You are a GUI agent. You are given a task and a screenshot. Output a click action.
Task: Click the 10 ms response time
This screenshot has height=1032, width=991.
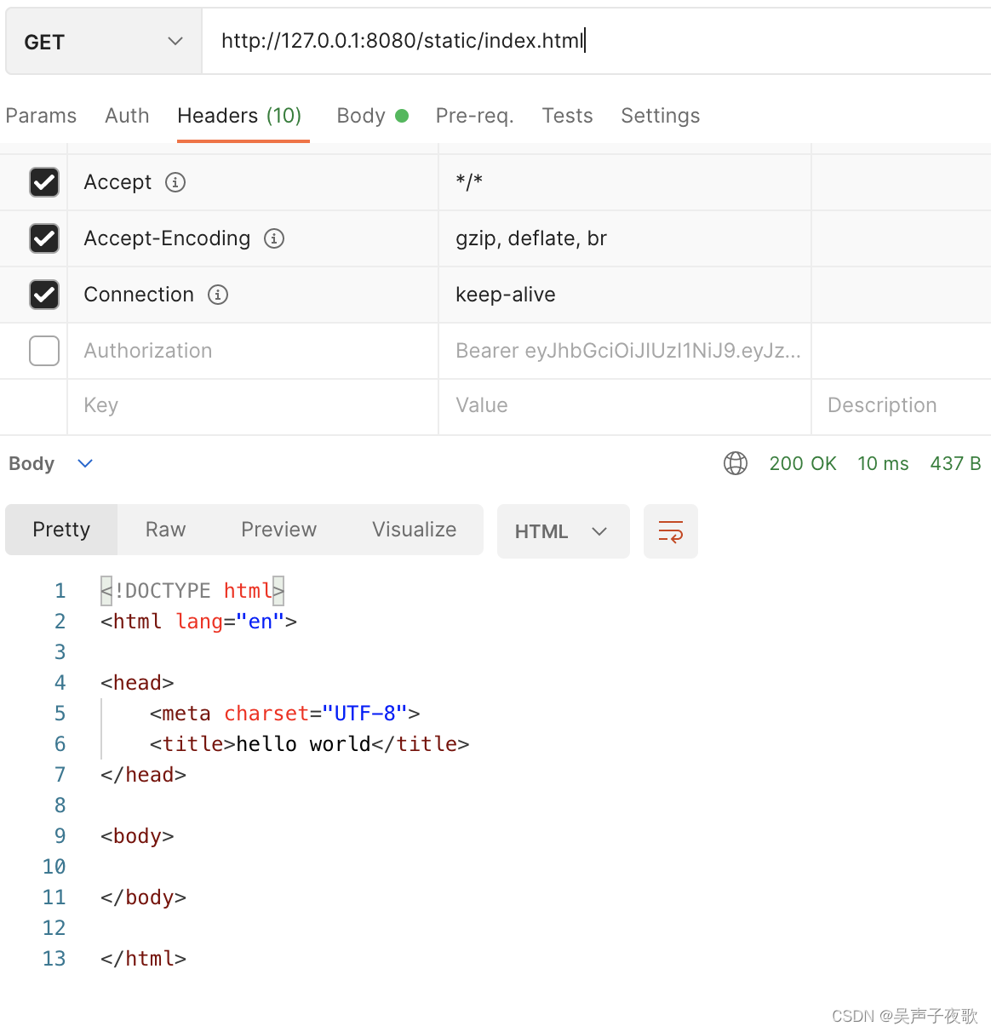(x=883, y=464)
